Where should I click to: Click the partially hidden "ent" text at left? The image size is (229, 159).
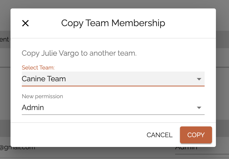[x=4, y=39]
